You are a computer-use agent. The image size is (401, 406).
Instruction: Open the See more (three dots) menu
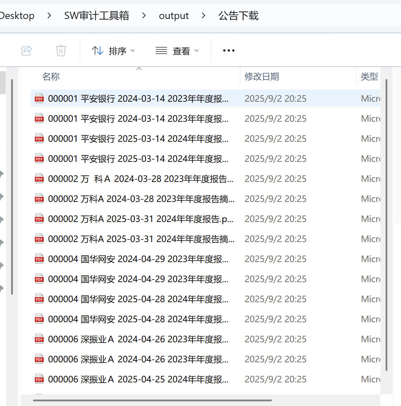pyautogui.click(x=229, y=50)
